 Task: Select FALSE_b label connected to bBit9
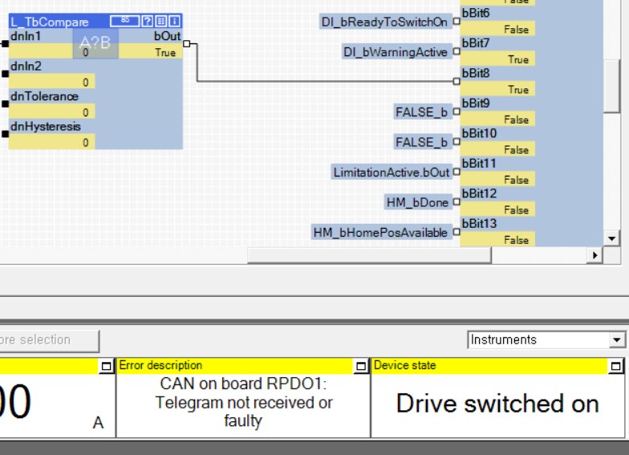(421, 112)
